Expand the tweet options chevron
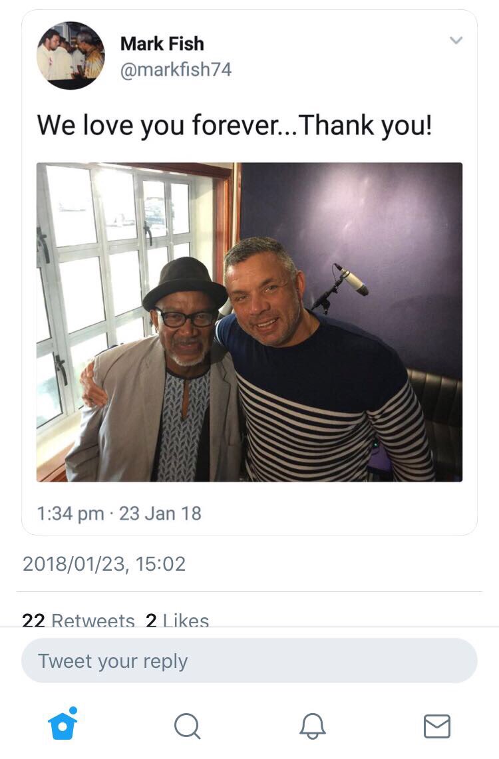The height and width of the screenshot is (759, 499). [456, 40]
